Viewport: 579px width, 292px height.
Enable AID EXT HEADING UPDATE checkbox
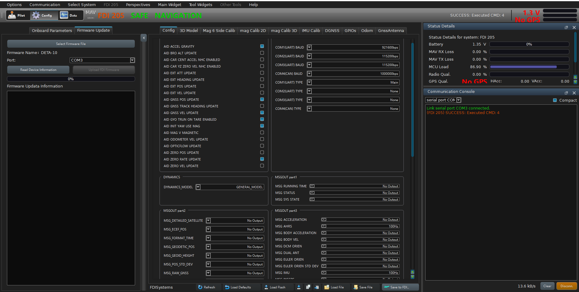(262, 79)
